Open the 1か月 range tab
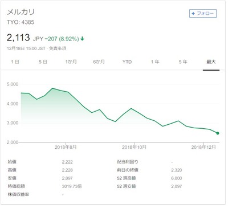 [71, 62]
